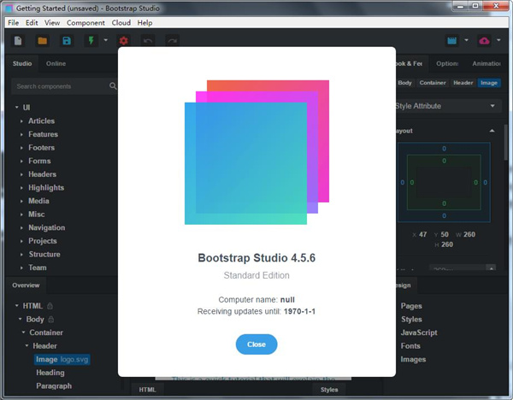Click the Container breadcrumb button
Image resolution: width=513 pixels, height=400 pixels.
(x=433, y=83)
